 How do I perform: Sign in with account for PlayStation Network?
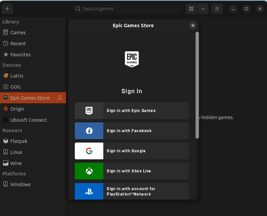coord(132,191)
